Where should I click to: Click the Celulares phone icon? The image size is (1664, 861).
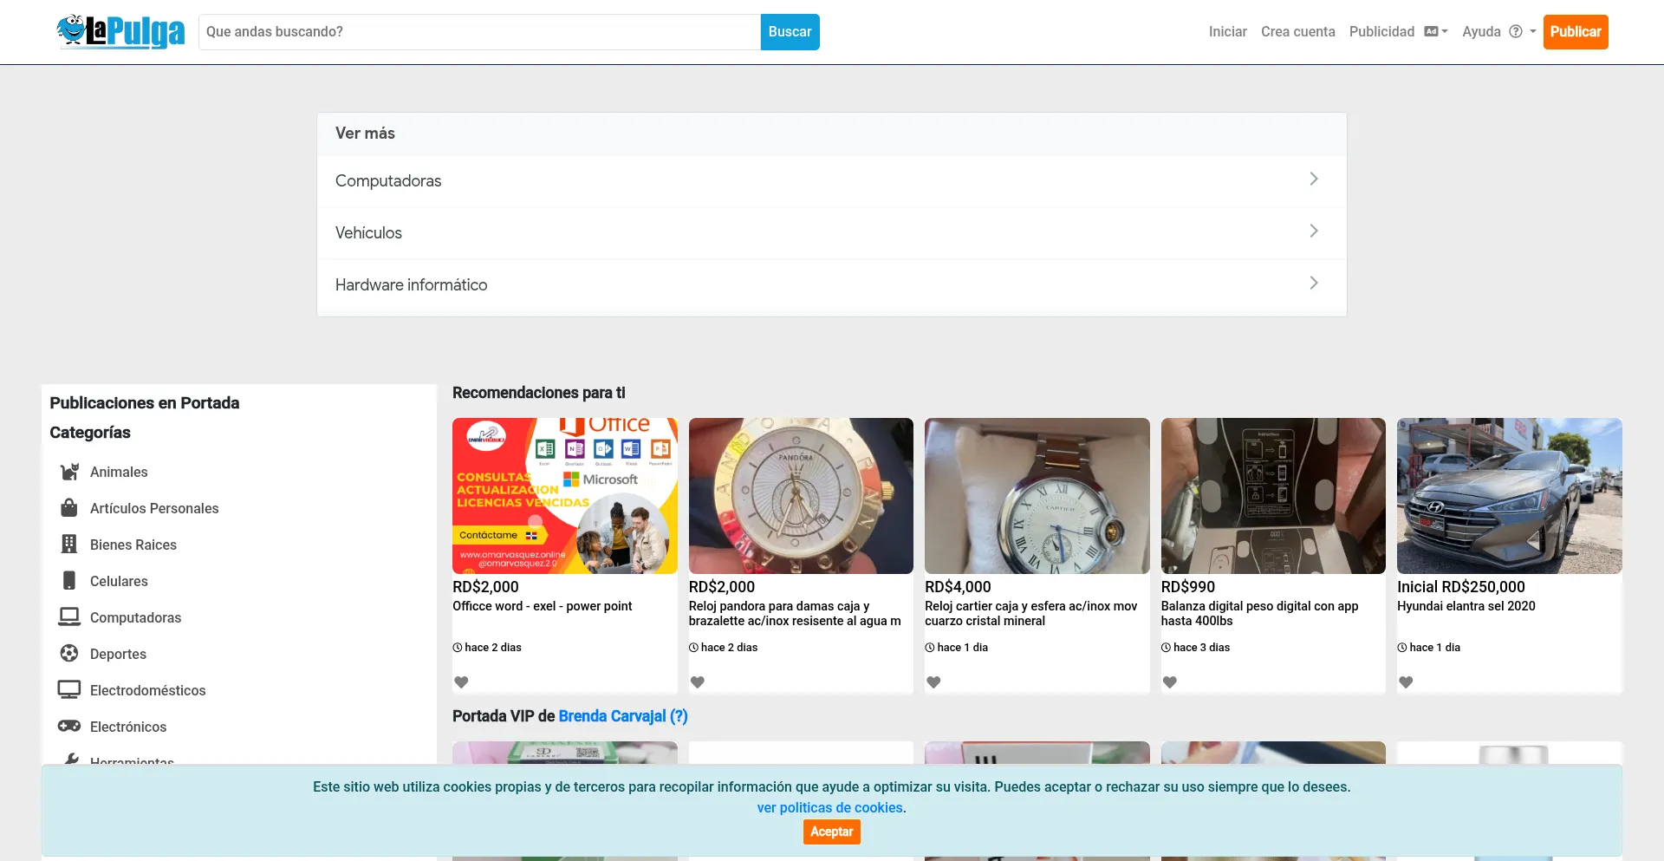(x=69, y=581)
